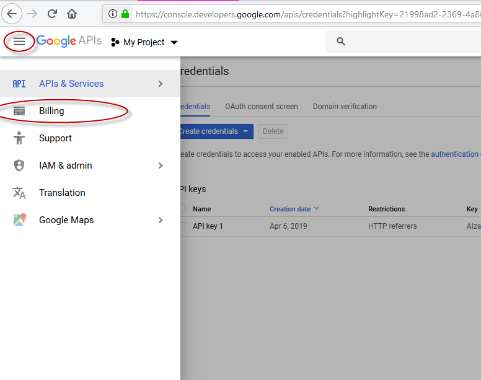Screen dimensions: 481x380
Task: Open Google Maps from the side menu
Action: 90,220
